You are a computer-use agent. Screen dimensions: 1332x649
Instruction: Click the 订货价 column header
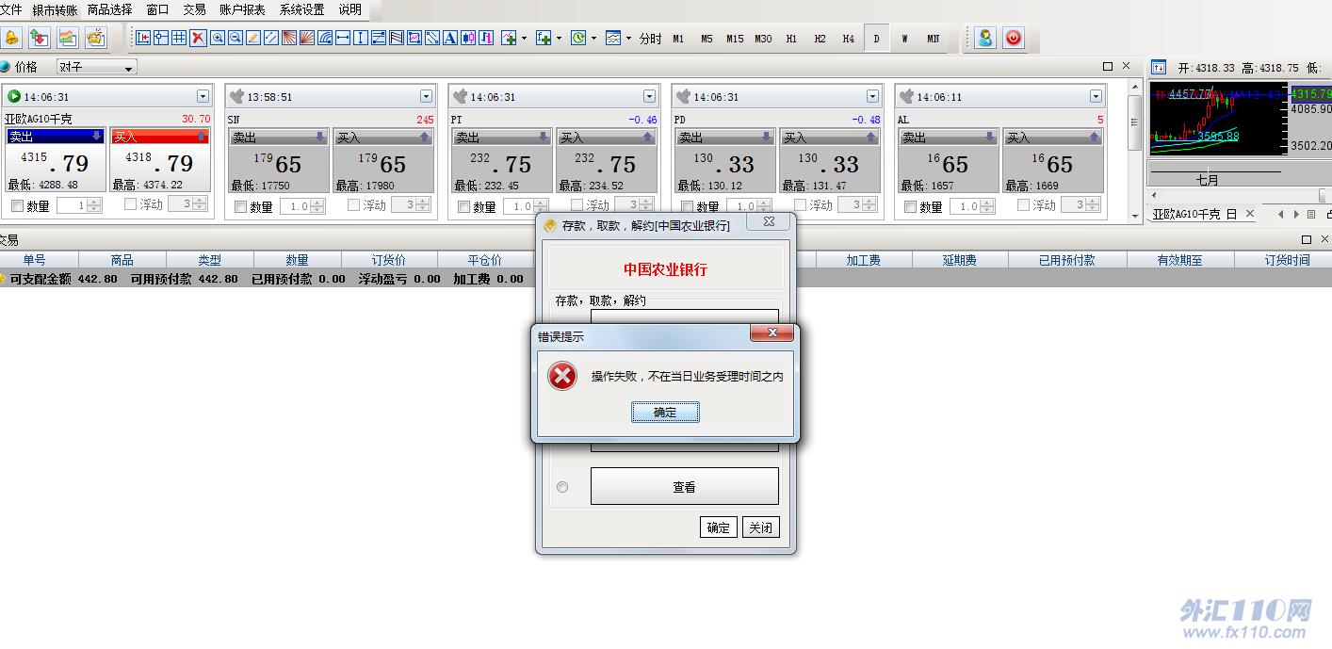[x=388, y=260]
